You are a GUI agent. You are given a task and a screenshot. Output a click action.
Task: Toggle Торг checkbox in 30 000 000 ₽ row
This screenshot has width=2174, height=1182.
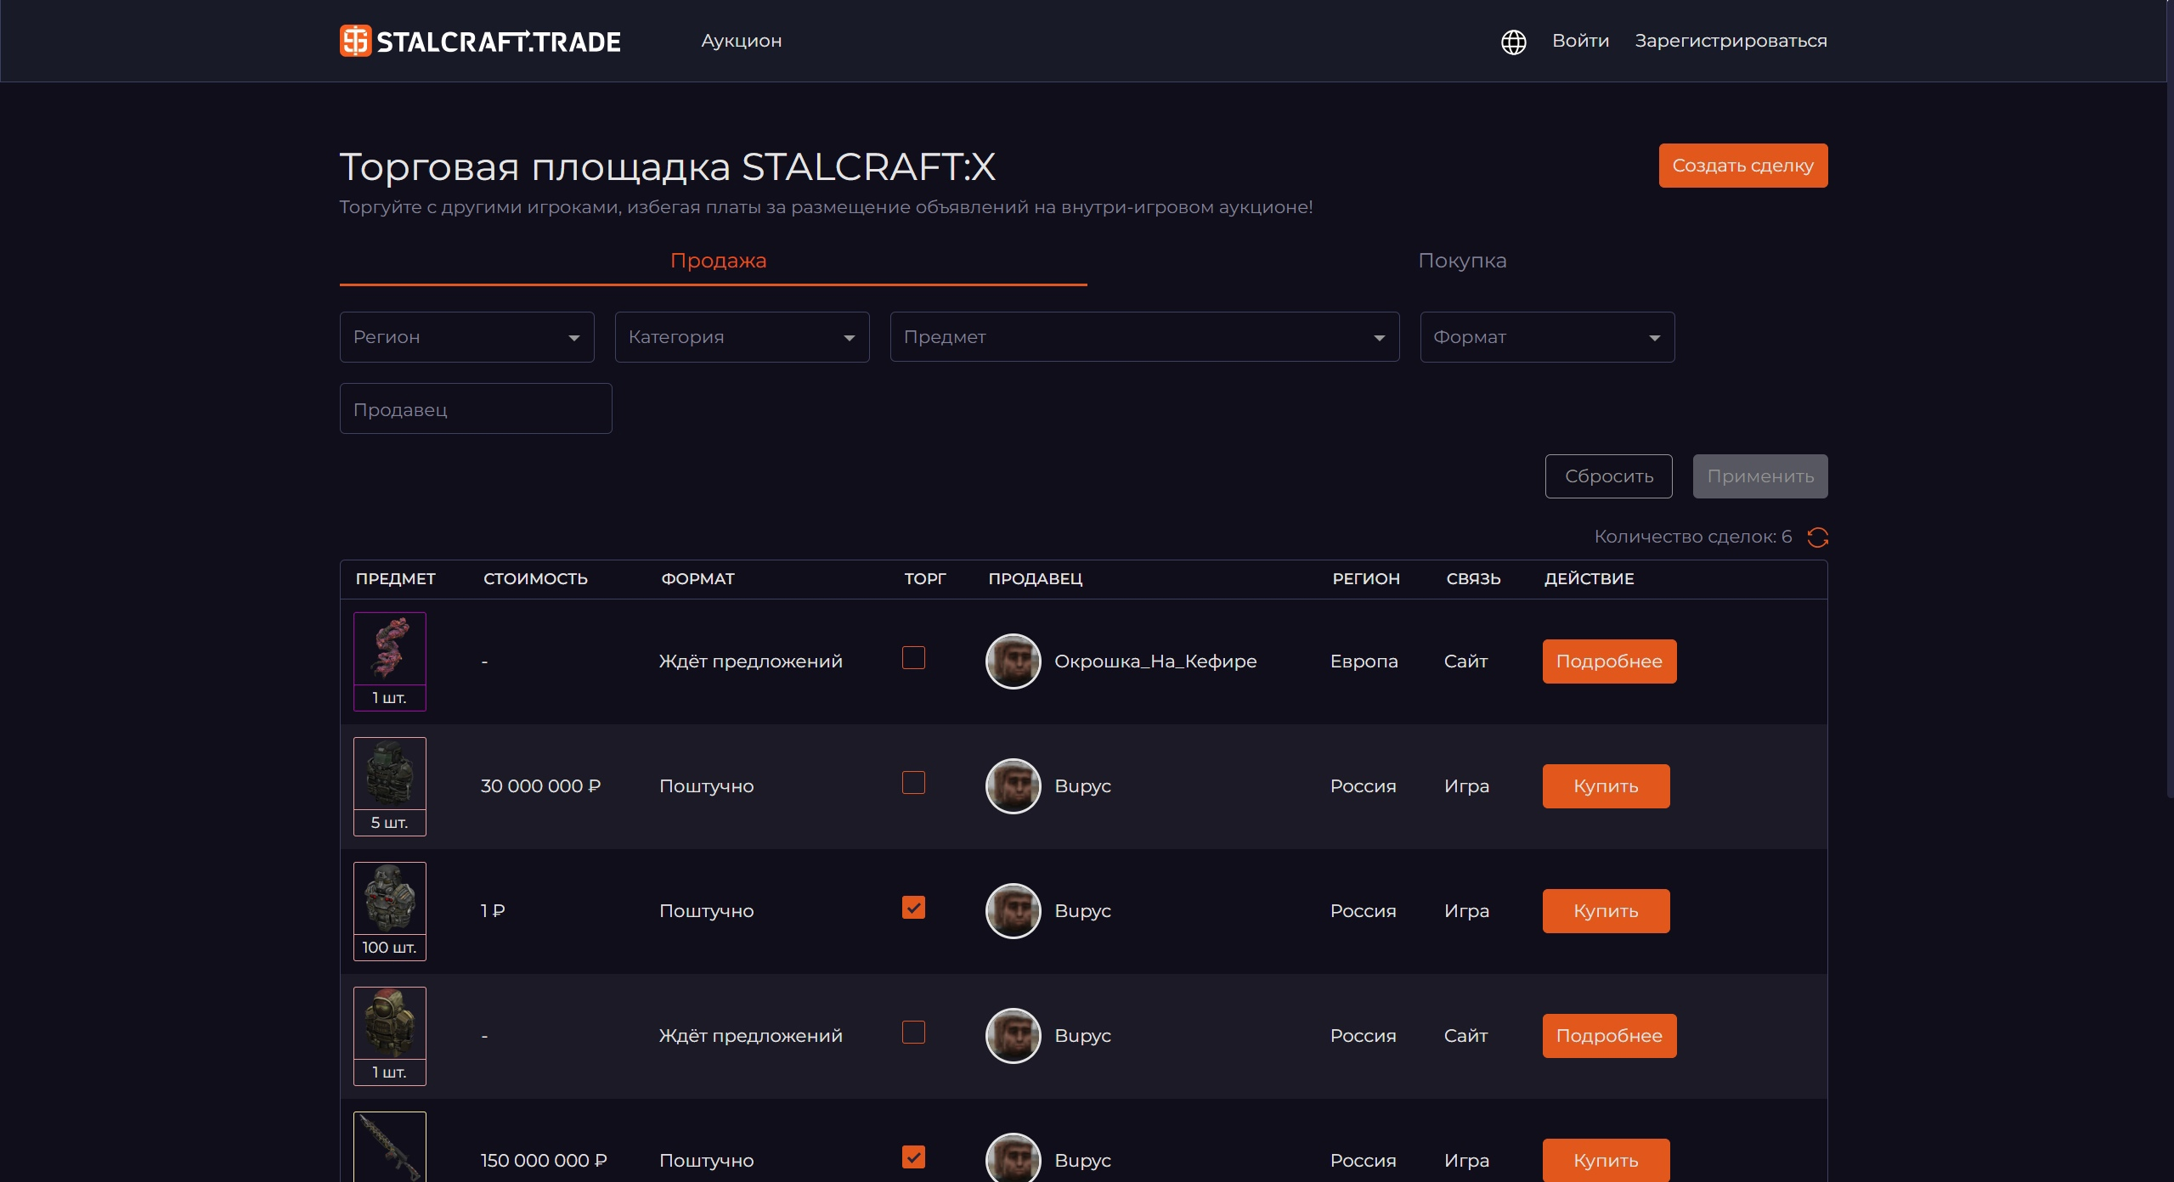point(913,782)
